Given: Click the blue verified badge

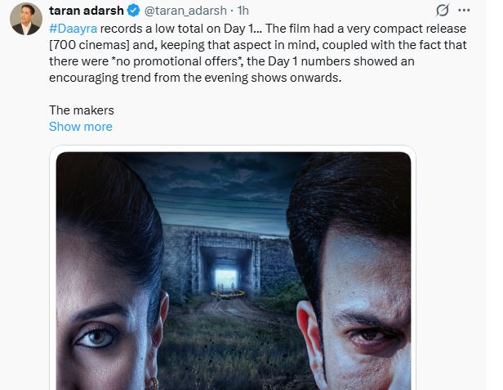Looking at the screenshot, I should [x=133, y=11].
